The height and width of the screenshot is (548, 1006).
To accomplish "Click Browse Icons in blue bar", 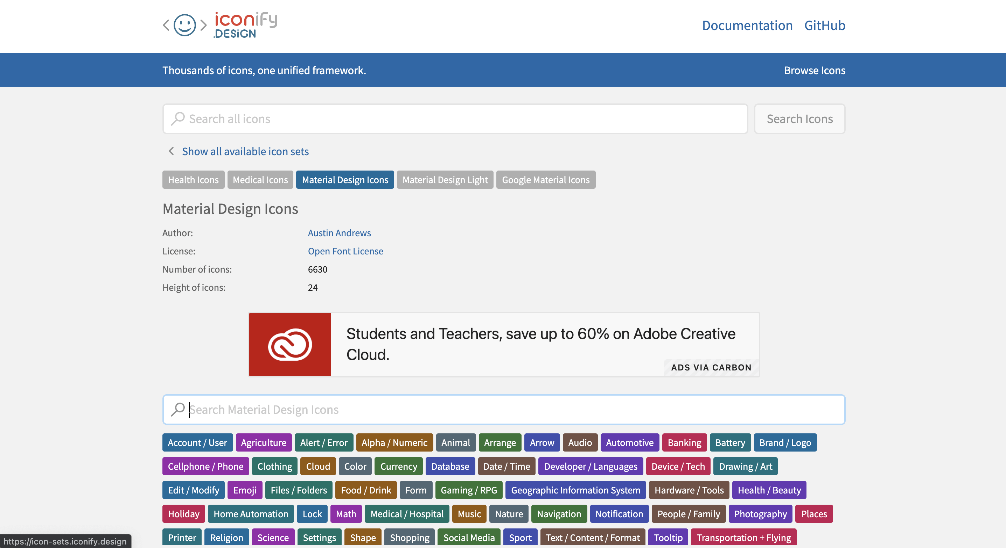I will [814, 70].
